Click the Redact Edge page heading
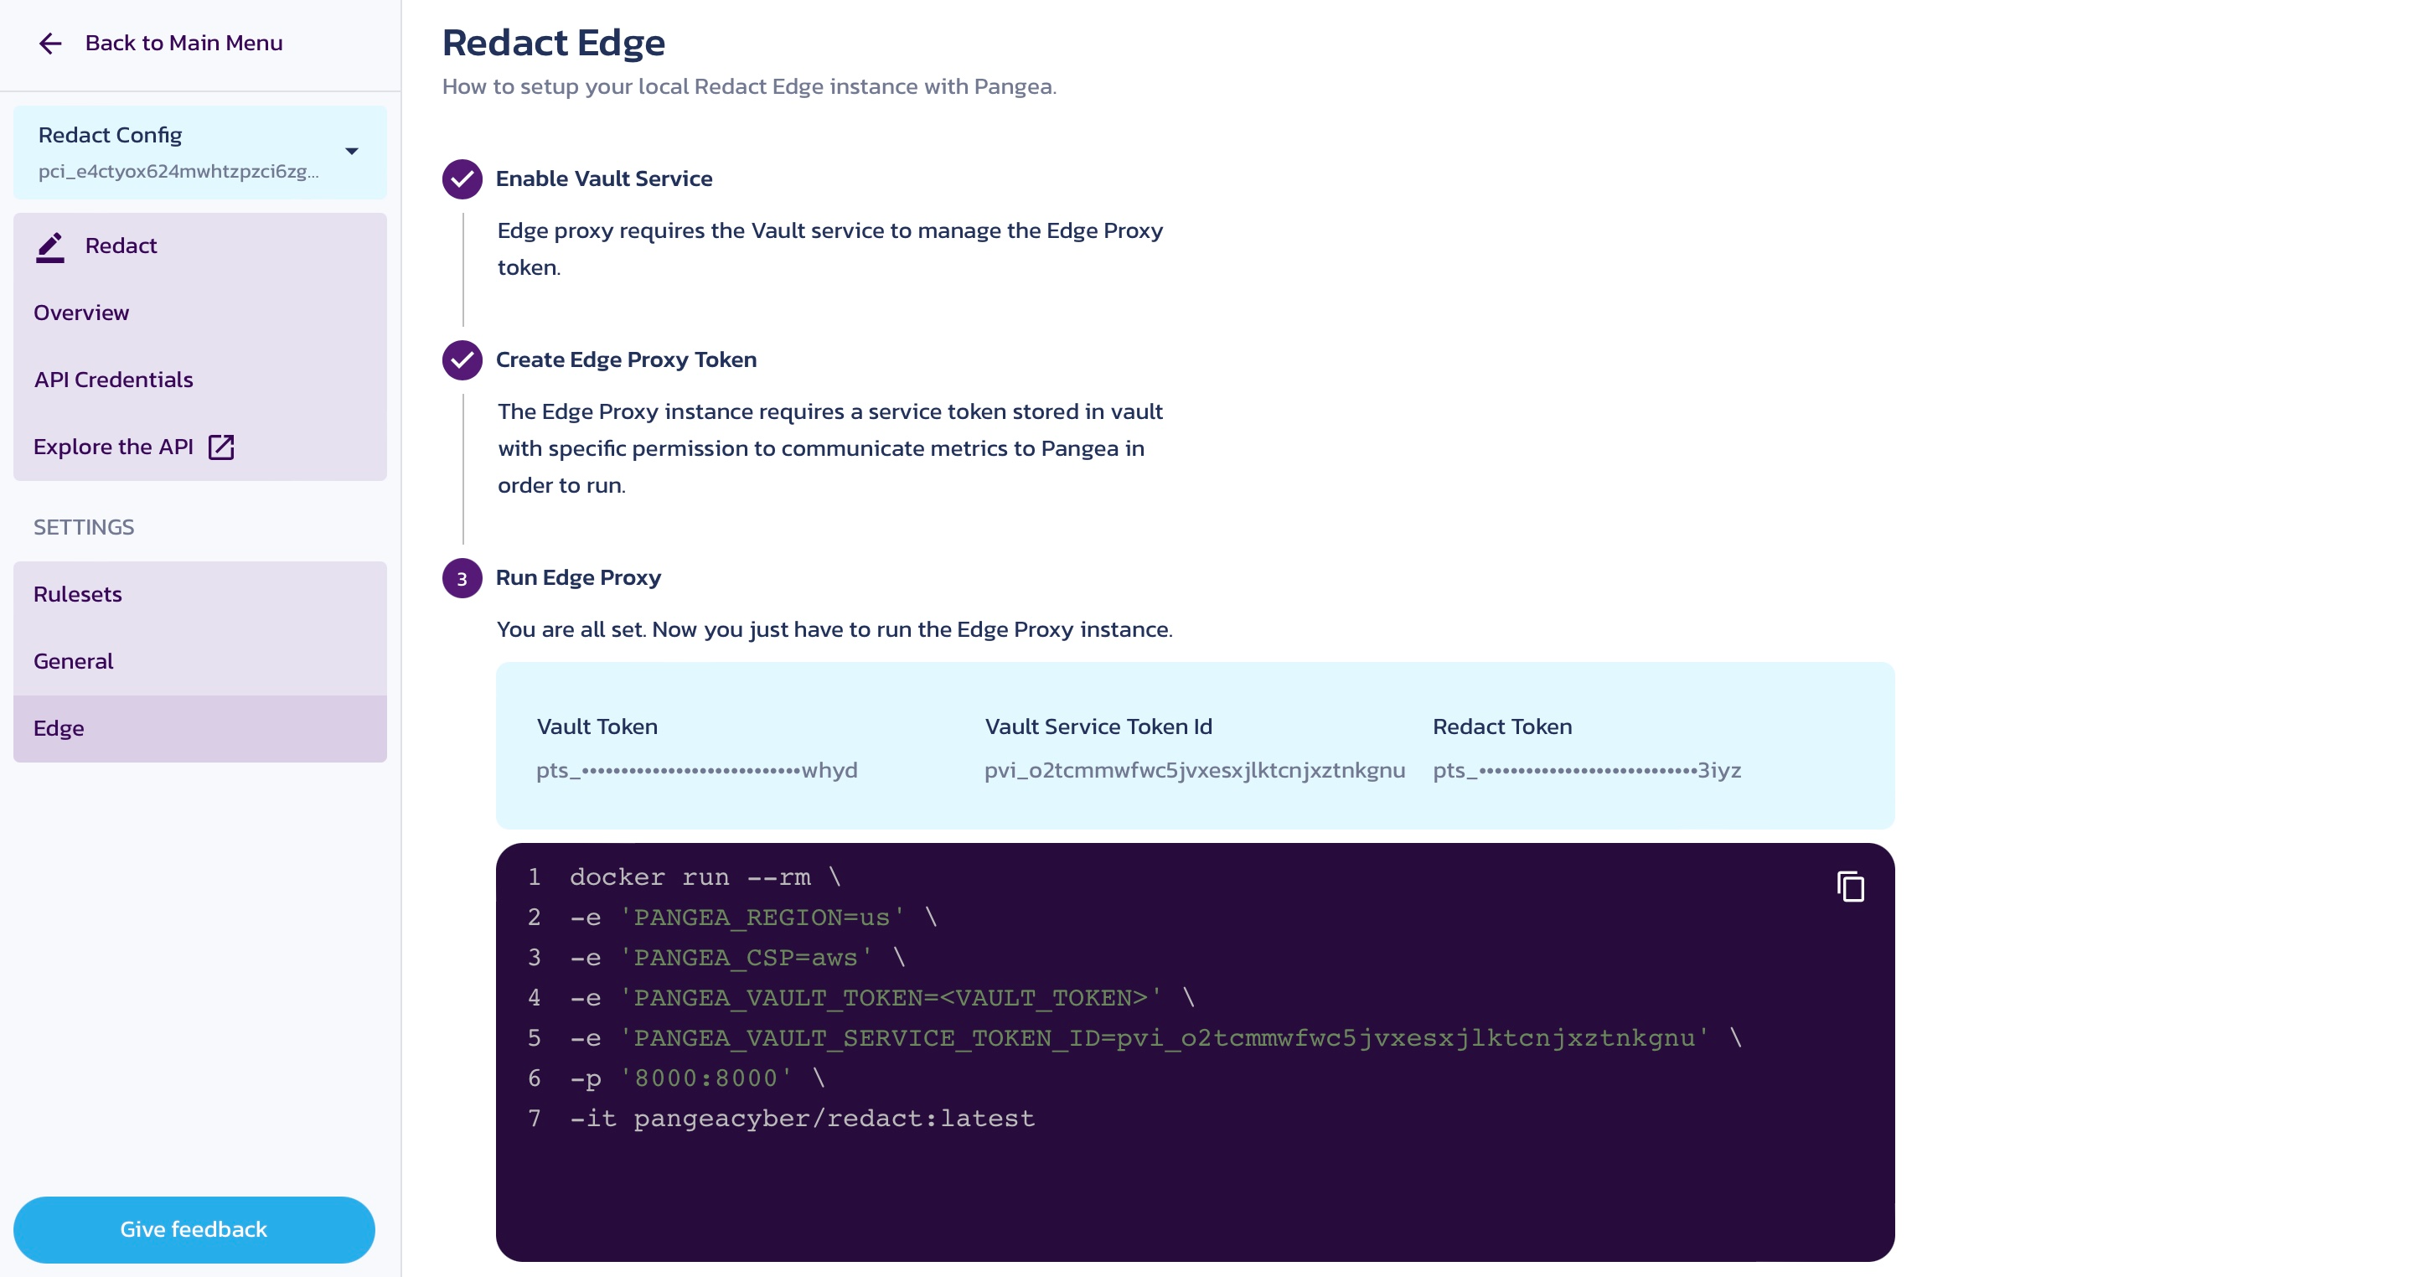This screenshot has height=1277, width=2413. tap(554, 42)
